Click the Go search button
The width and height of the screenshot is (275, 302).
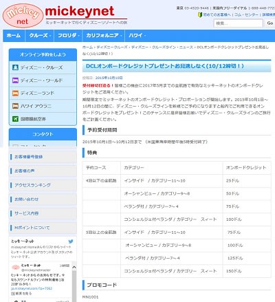(x=269, y=23)
